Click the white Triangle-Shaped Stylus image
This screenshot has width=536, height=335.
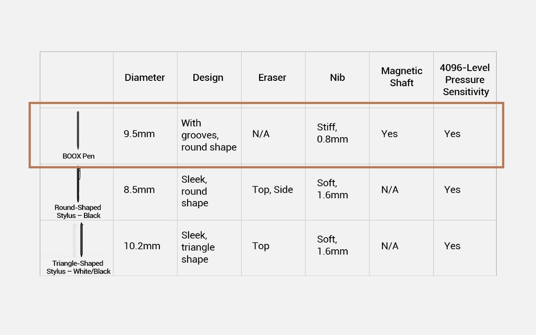74,239
